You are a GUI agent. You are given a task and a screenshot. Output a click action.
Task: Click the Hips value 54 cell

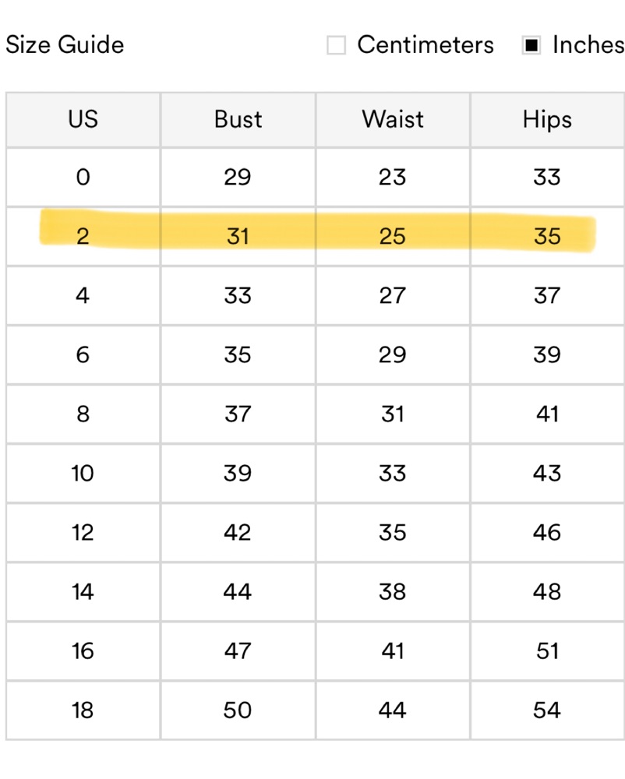pos(547,710)
